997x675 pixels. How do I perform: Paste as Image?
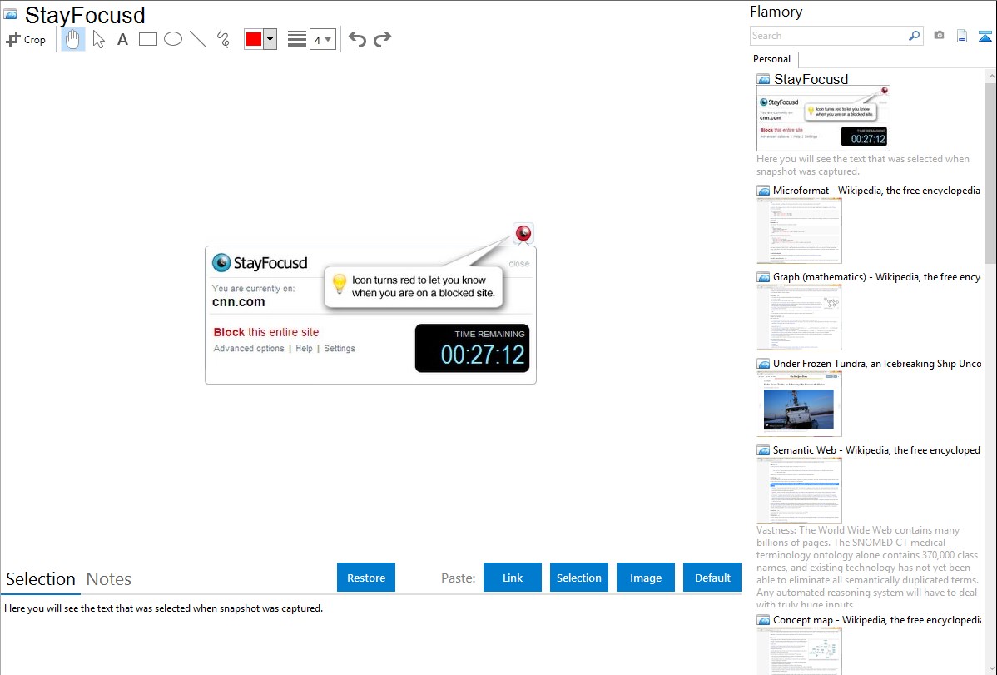point(645,578)
